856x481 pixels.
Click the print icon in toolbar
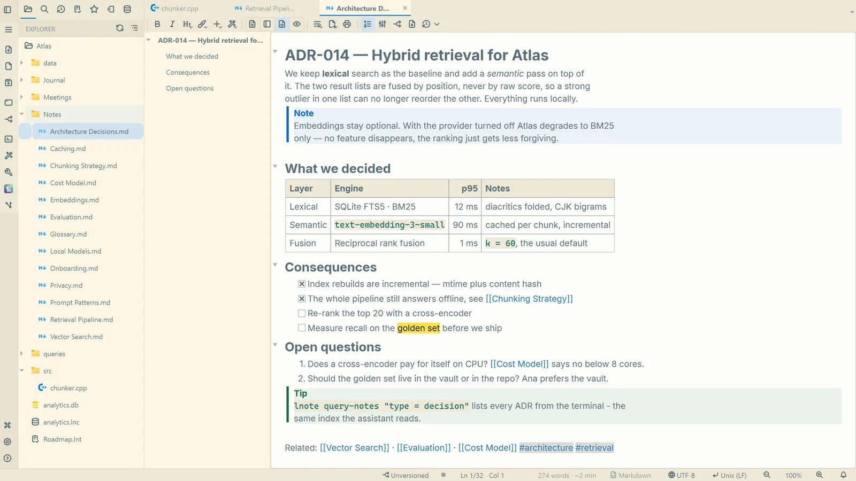[x=347, y=24]
